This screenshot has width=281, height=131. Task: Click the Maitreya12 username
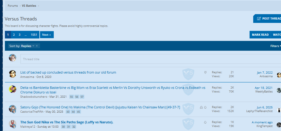tap(28, 127)
